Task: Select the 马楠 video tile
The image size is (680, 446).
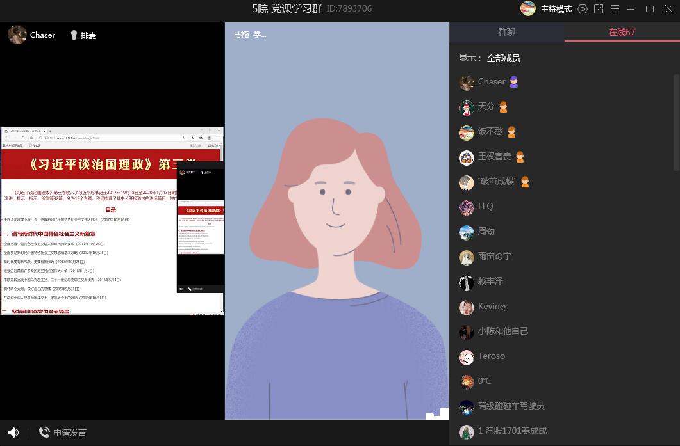Action: (x=336, y=221)
